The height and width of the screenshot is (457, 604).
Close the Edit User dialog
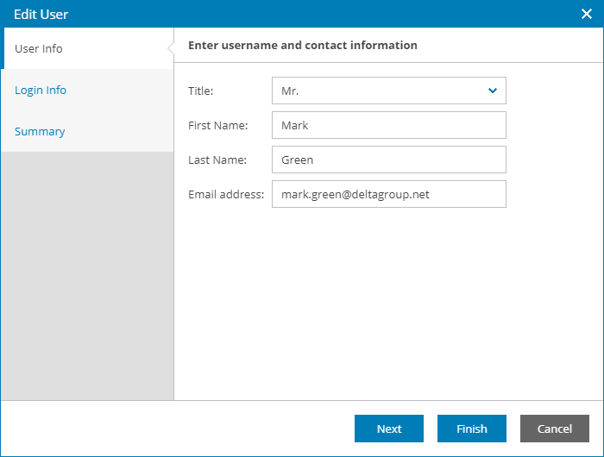[586, 14]
